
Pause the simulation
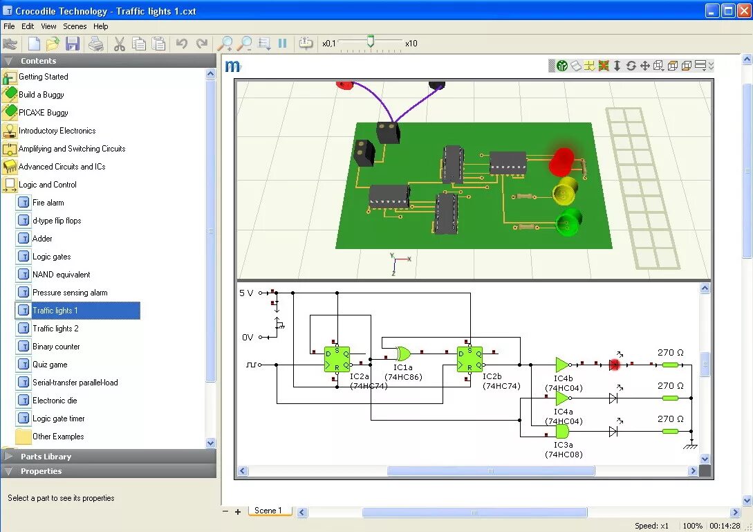pyautogui.click(x=282, y=44)
